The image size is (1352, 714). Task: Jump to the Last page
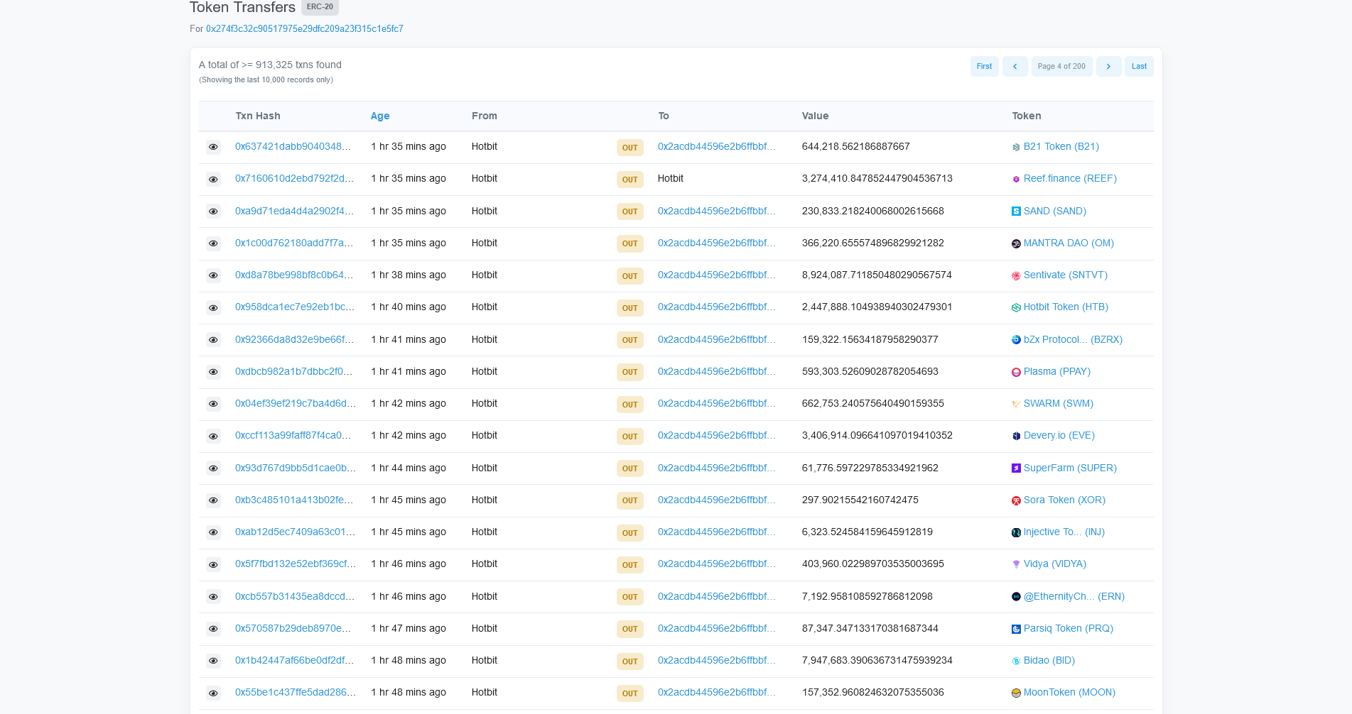coord(1139,66)
